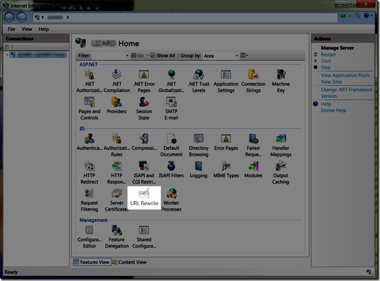
Task: Open Online Help link
Action: 333,111
